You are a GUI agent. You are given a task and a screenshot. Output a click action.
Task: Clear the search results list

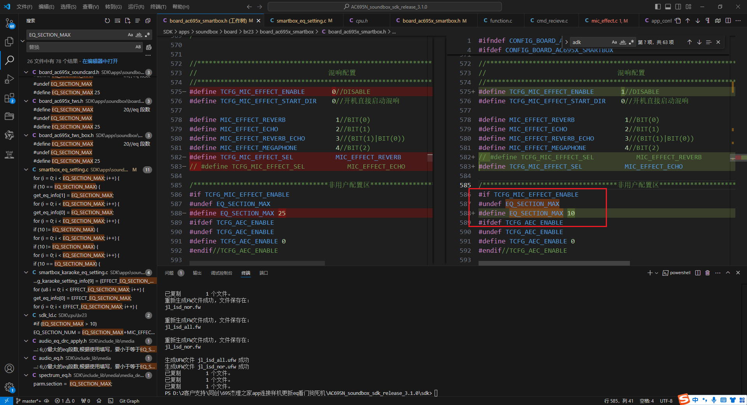tap(117, 21)
